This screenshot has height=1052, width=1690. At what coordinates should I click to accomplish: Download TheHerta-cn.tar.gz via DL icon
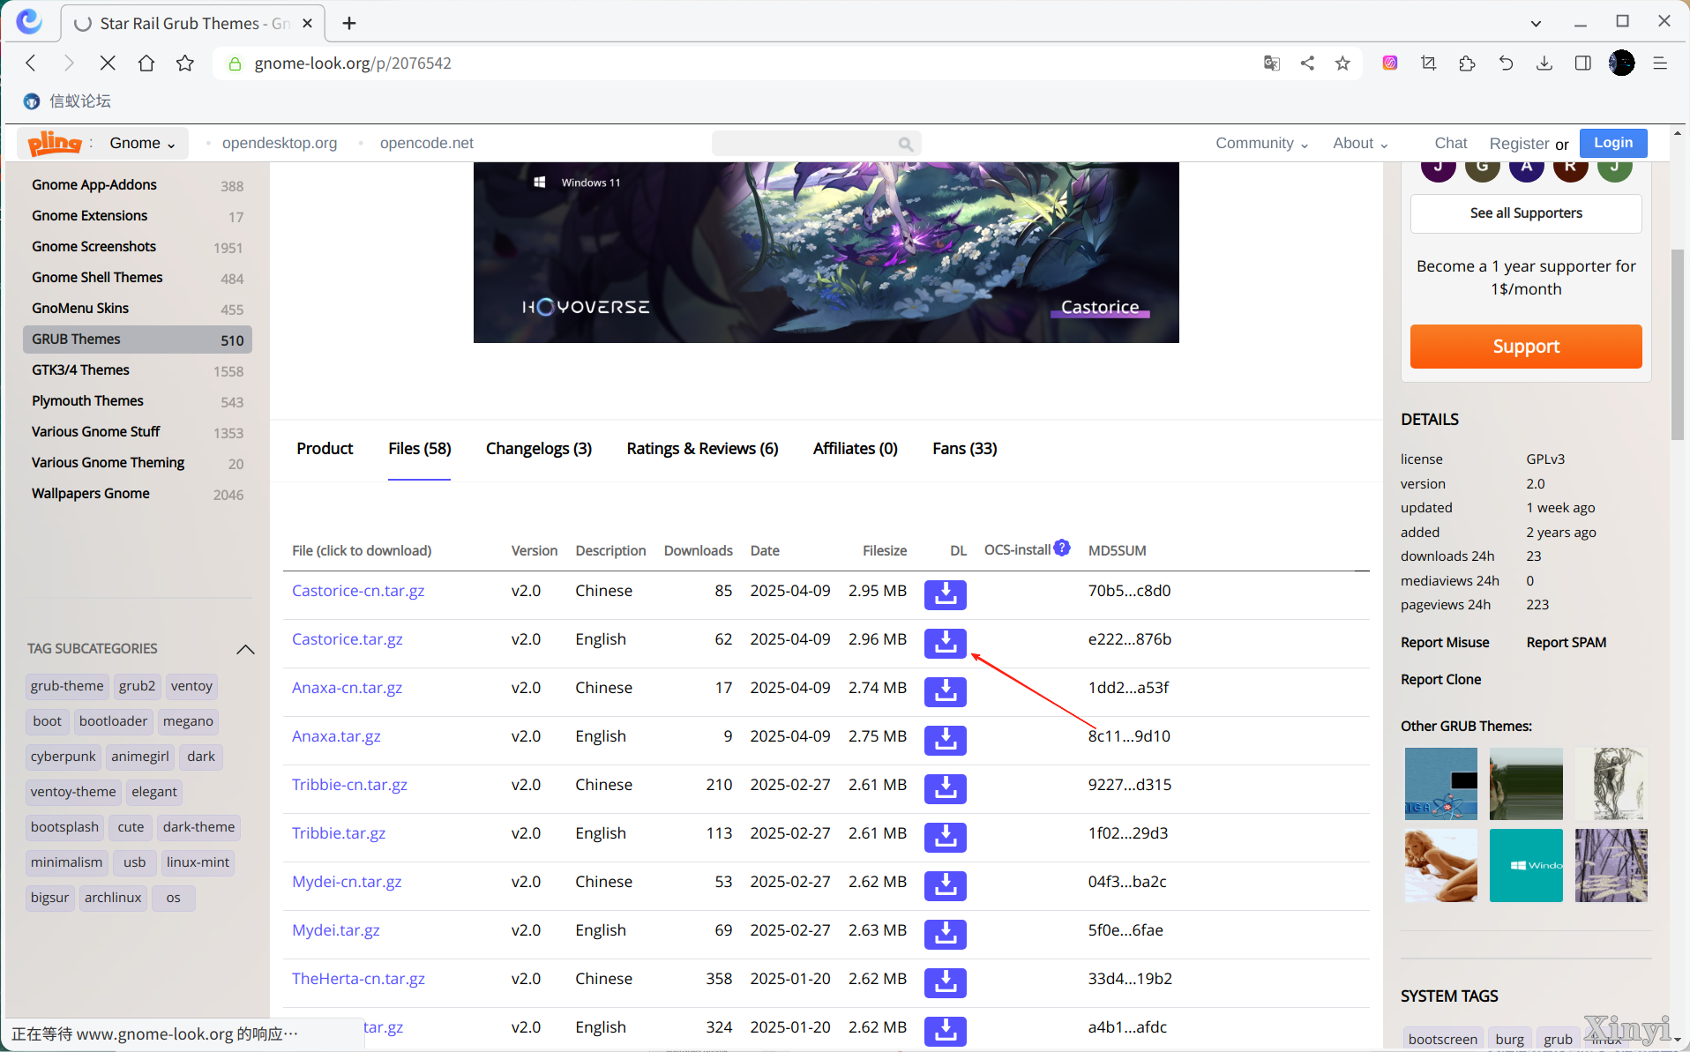tap(945, 982)
